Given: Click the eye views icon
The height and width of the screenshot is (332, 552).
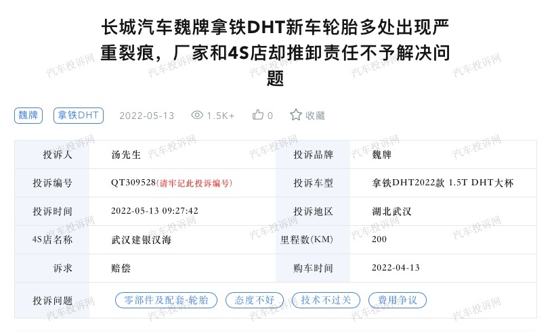Looking at the screenshot, I should [197, 115].
